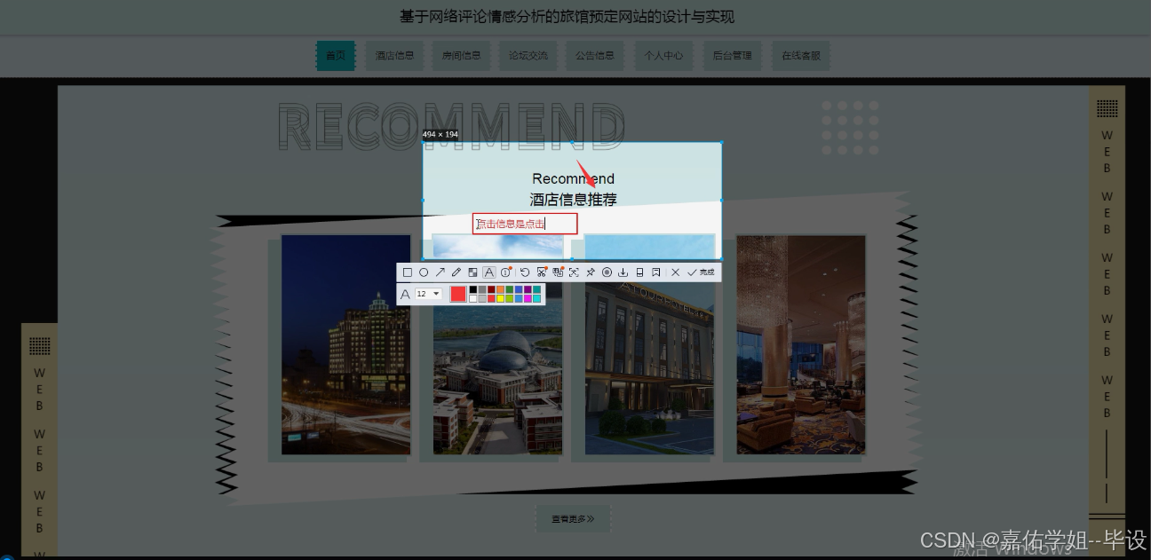Click the 酒店信息推荐 heading text

(x=573, y=200)
